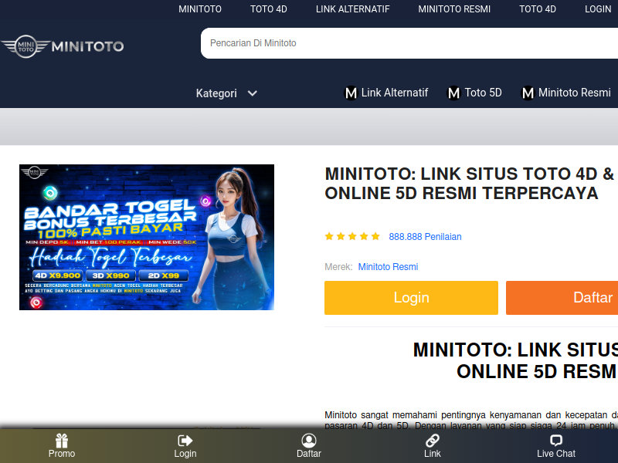Open the 888.888 Penilaian reviews link
The width and height of the screenshot is (618, 463).
pyautogui.click(x=425, y=237)
